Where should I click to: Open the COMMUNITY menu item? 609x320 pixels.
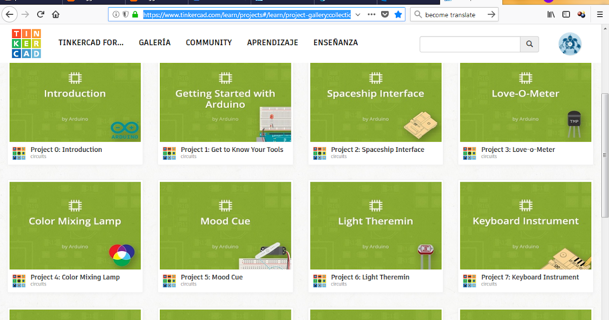209,43
